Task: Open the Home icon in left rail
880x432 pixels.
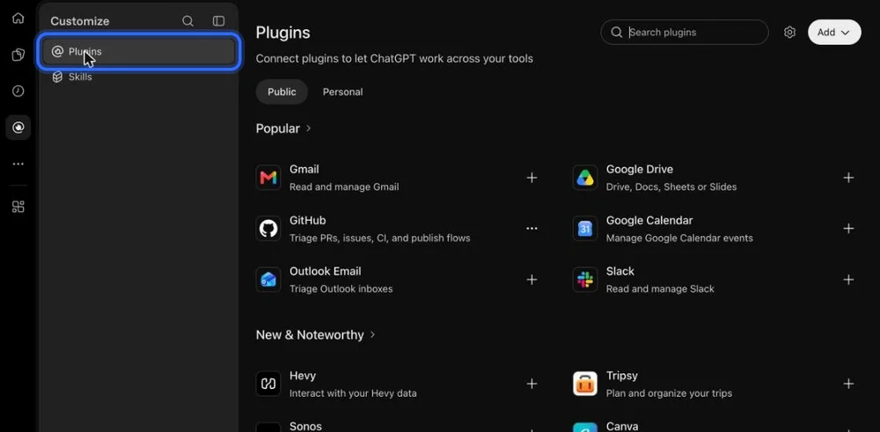Action: click(18, 18)
